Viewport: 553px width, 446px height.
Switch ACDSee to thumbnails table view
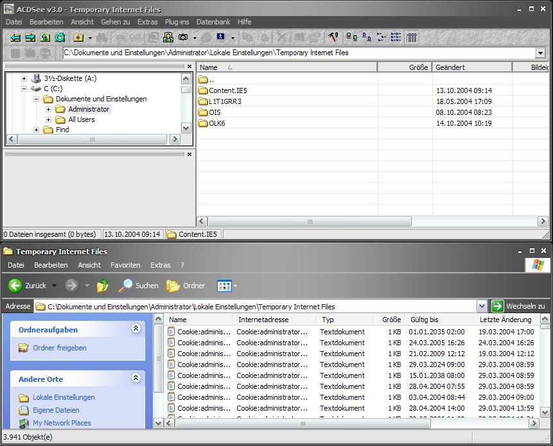point(411,37)
